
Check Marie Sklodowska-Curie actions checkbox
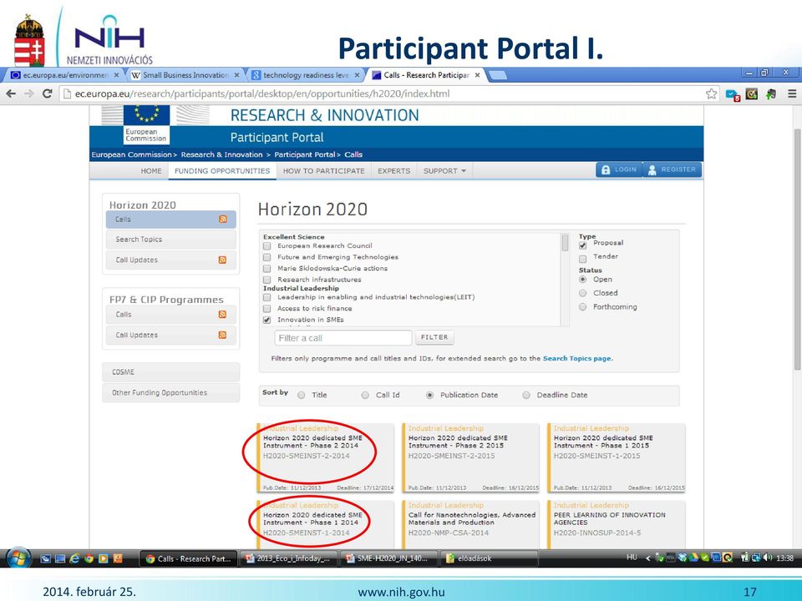click(x=267, y=268)
